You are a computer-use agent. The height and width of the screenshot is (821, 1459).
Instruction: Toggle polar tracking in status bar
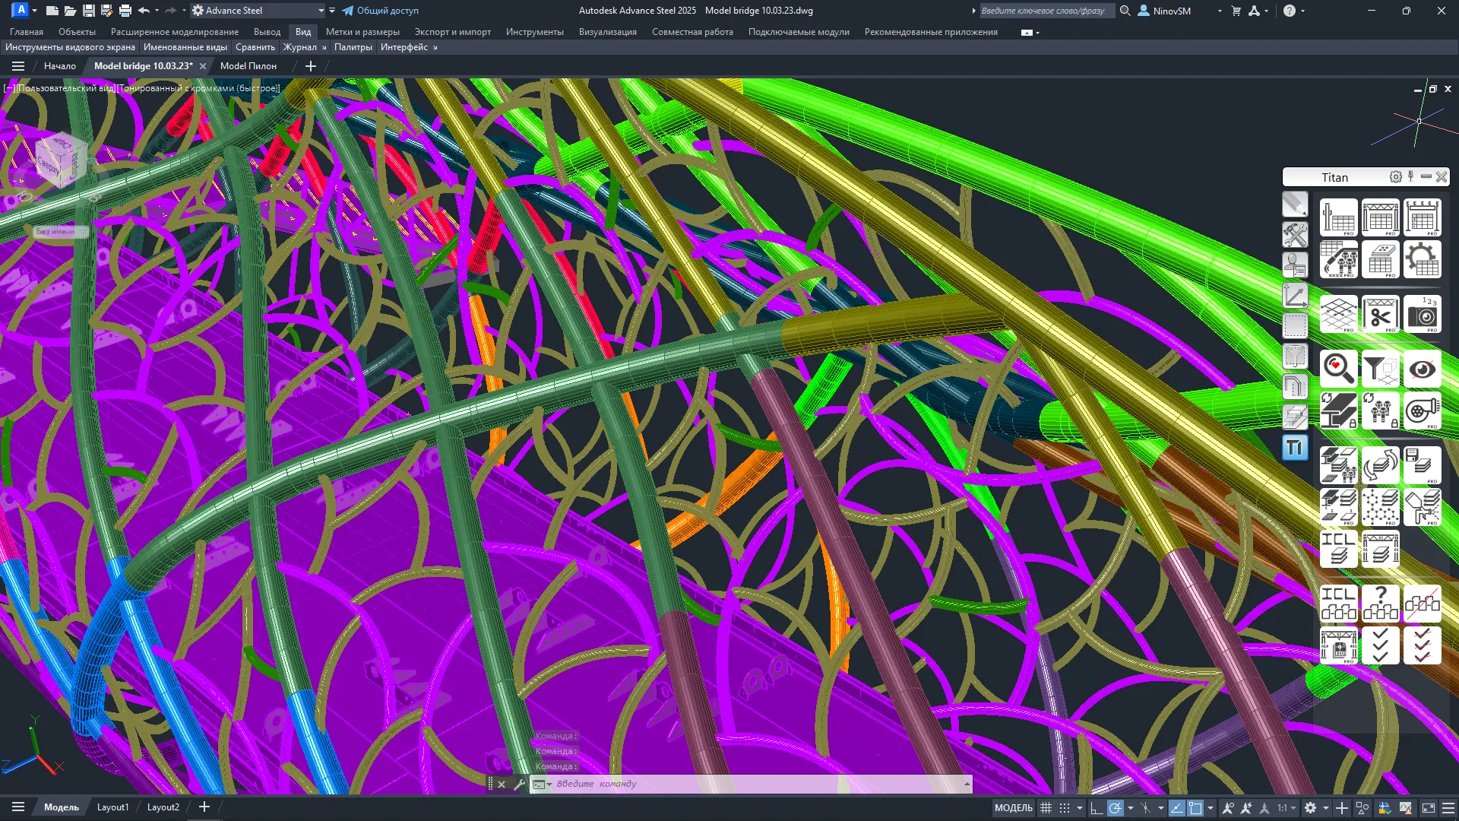1115,807
